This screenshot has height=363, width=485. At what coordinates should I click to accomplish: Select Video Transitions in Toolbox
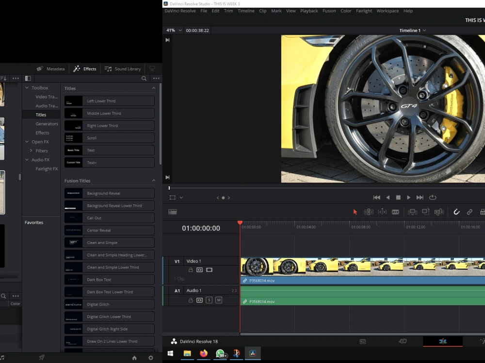click(47, 97)
